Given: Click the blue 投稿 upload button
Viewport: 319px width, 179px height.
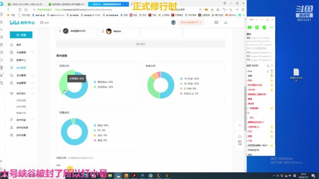Looking at the screenshot, I should 21,35.
